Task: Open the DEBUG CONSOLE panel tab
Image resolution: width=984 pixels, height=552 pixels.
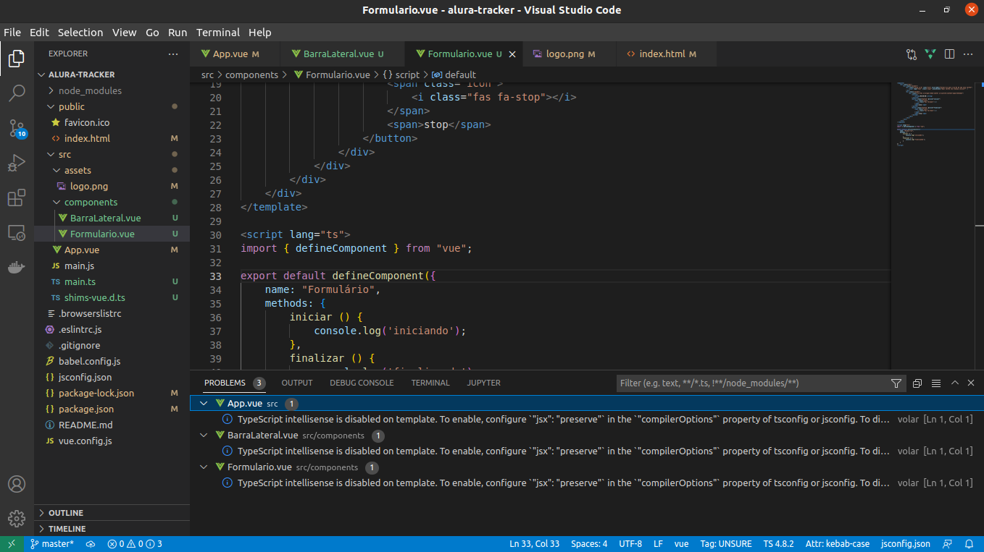Action: [362, 383]
